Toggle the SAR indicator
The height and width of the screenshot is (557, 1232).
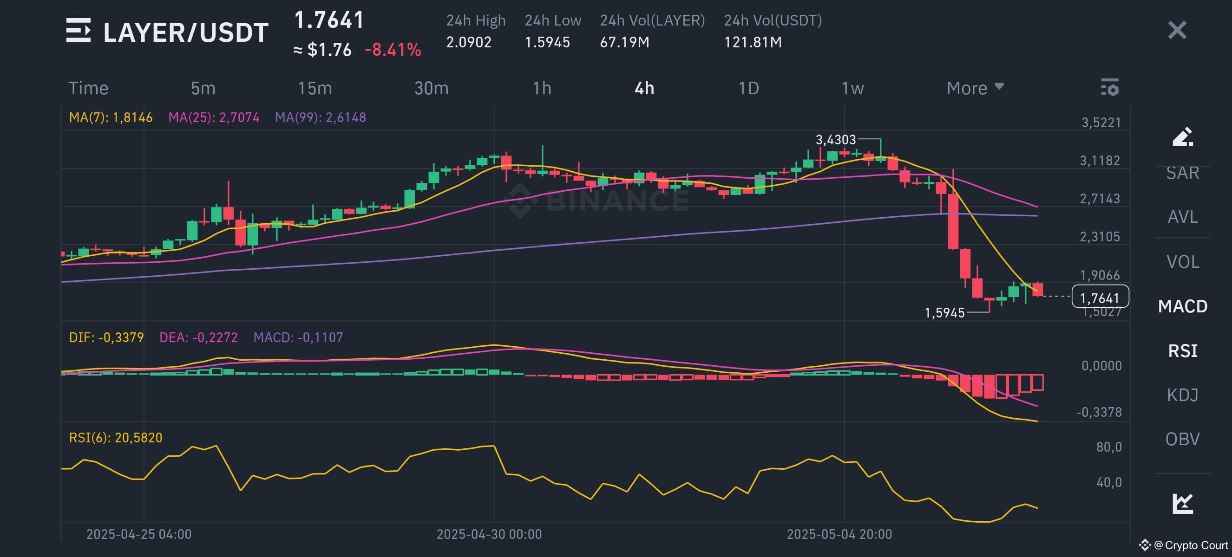pos(1182,173)
